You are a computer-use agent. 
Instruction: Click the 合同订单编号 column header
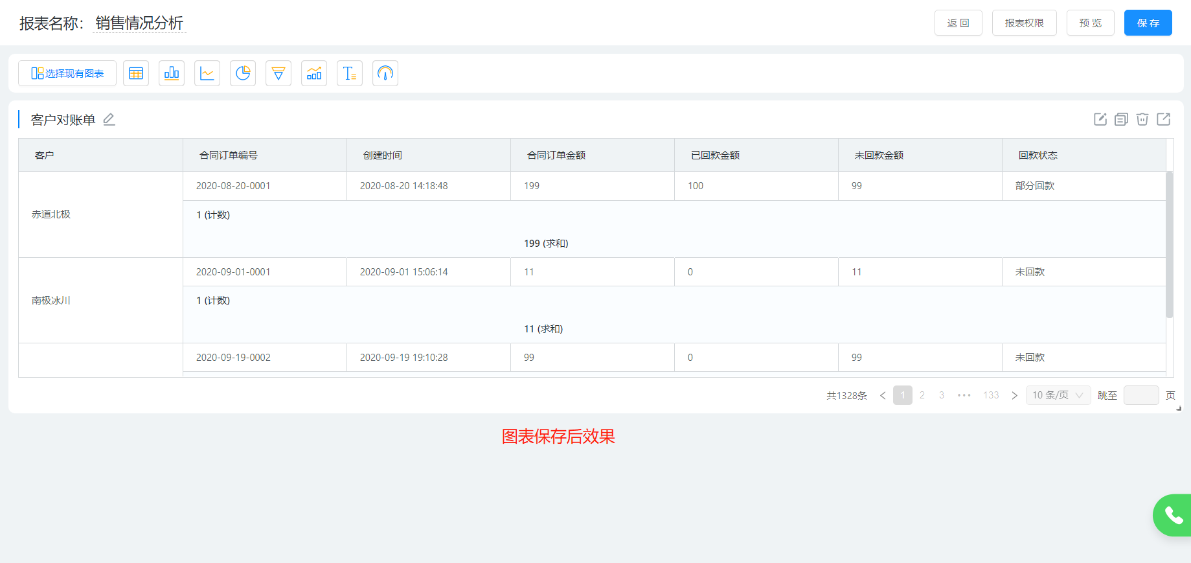[x=265, y=155]
